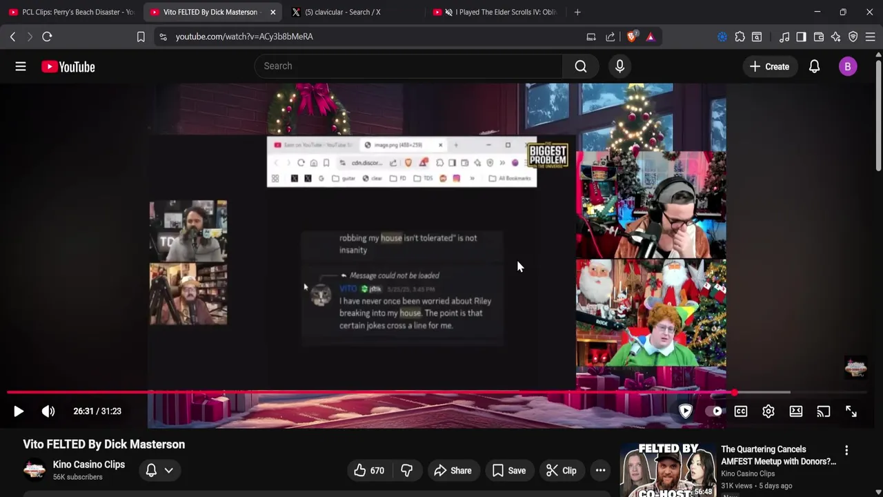Bookmark this page with the bookmark icon
Viewport: 883px width, 497px height.
coord(141,37)
